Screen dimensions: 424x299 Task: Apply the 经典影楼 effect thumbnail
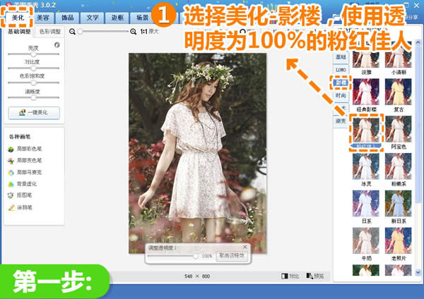[366, 92]
